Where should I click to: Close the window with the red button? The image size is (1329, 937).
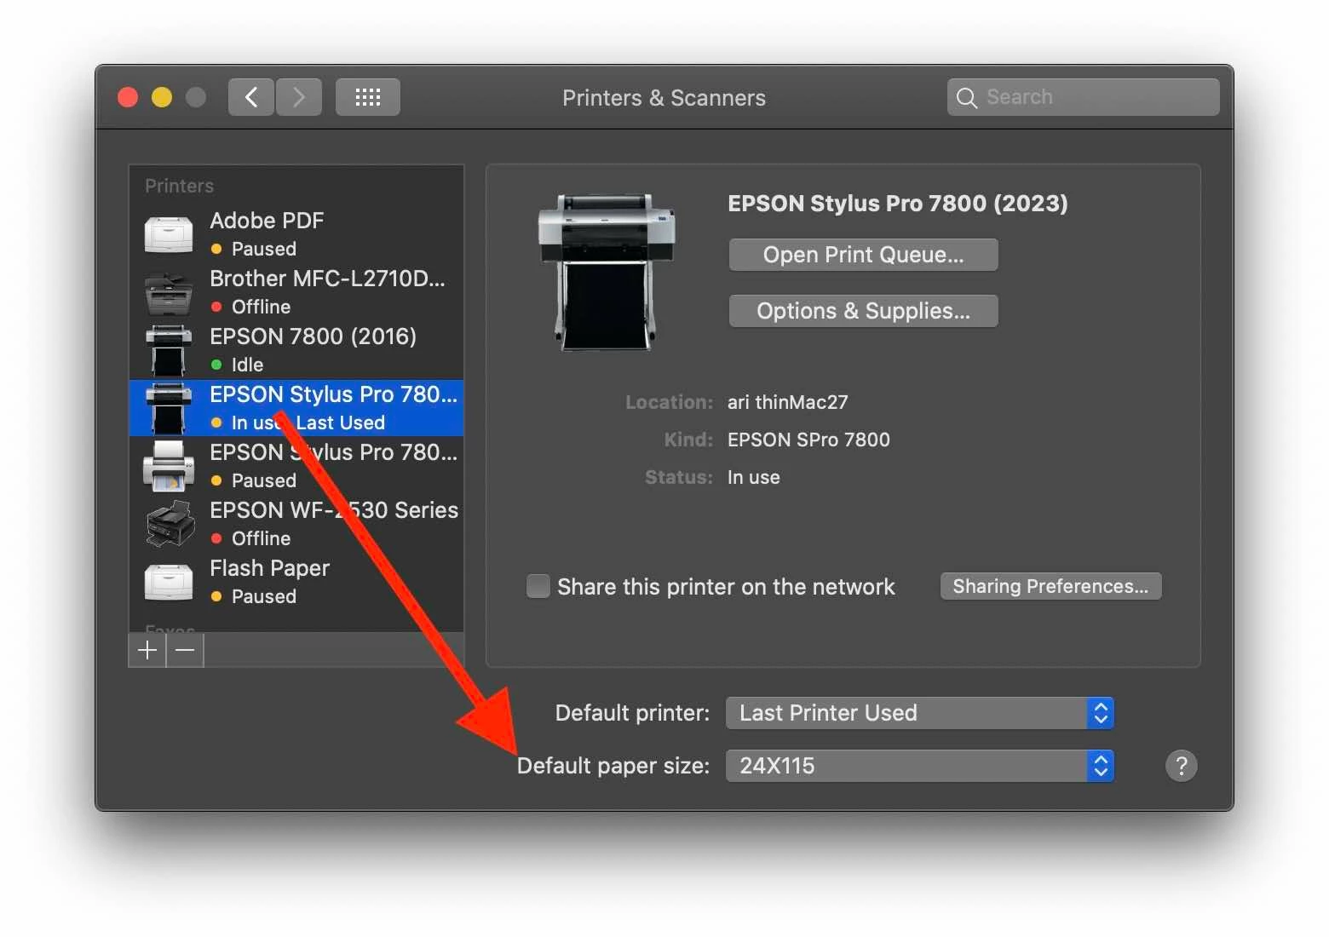(x=128, y=97)
